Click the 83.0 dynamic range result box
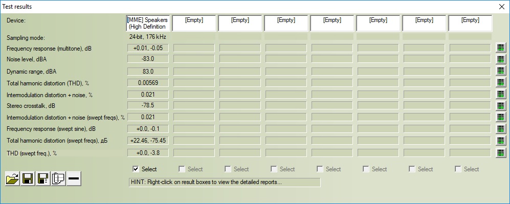510x204 pixels. (148, 72)
